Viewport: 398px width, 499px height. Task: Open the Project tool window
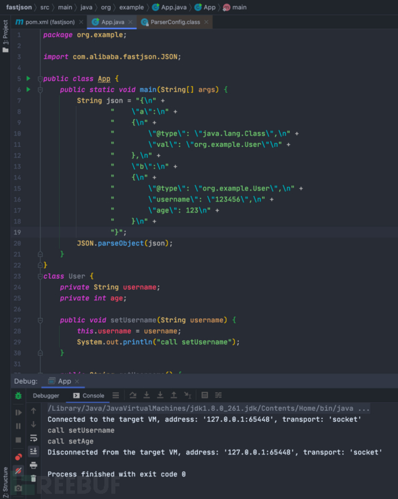tap(5, 36)
